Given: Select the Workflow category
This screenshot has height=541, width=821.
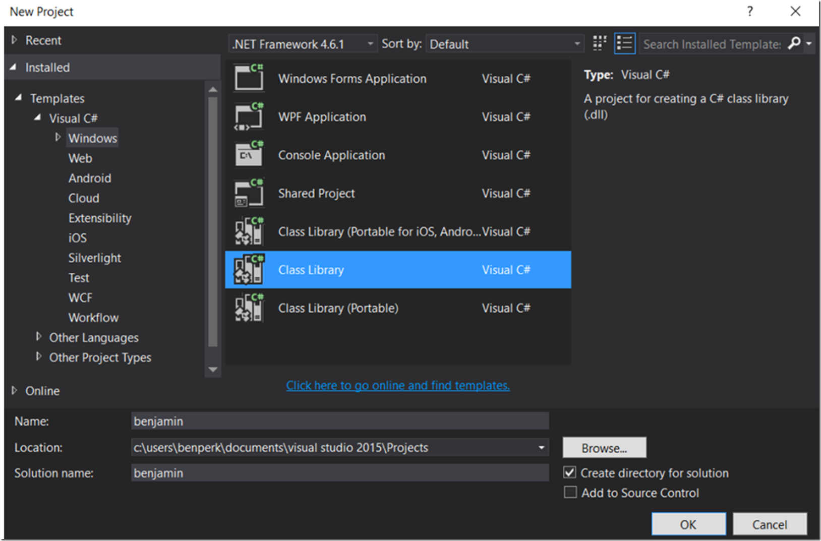Looking at the screenshot, I should click(x=93, y=318).
